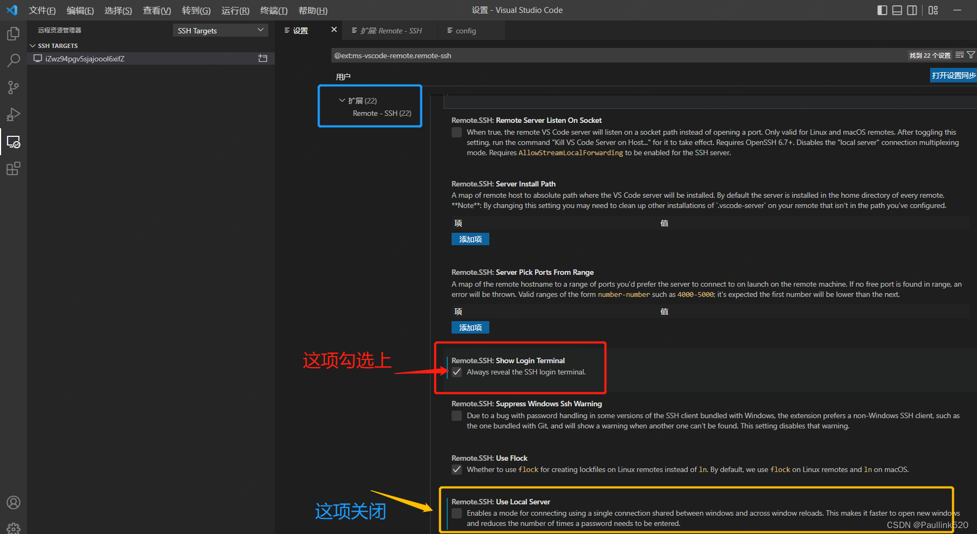The height and width of the screenshot is (534, 977).
Task: Toggle primary side bar layout icon
Action: 882,10
